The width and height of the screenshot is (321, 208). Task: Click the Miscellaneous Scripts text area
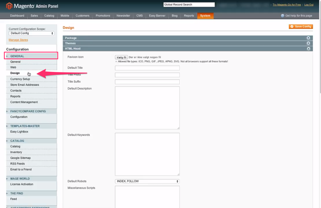tap(147, 197)
